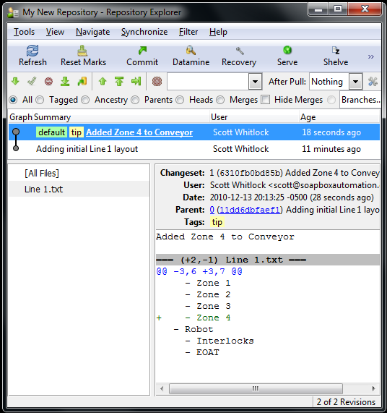This screenshot has height=413, width=387.
Task: Click the remote repository path field
Action: coord(208,82)
